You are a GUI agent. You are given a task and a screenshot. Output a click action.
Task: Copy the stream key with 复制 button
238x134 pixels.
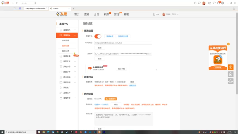100,59
